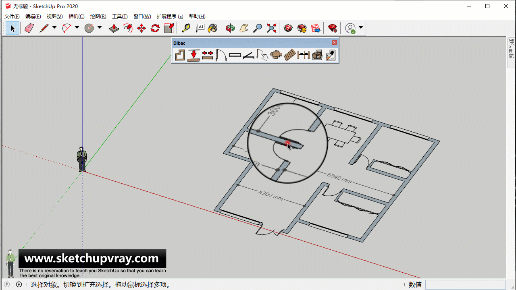Open the 相机(C) Camera menu
Image resolution: width=516 pixels, height=290 pixels.
(76, 17)
